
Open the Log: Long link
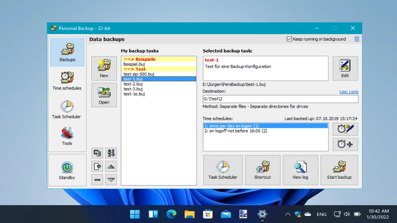349,92
